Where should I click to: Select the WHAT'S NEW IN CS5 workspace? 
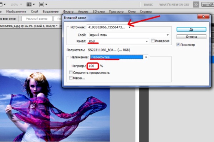pos(174,5)
